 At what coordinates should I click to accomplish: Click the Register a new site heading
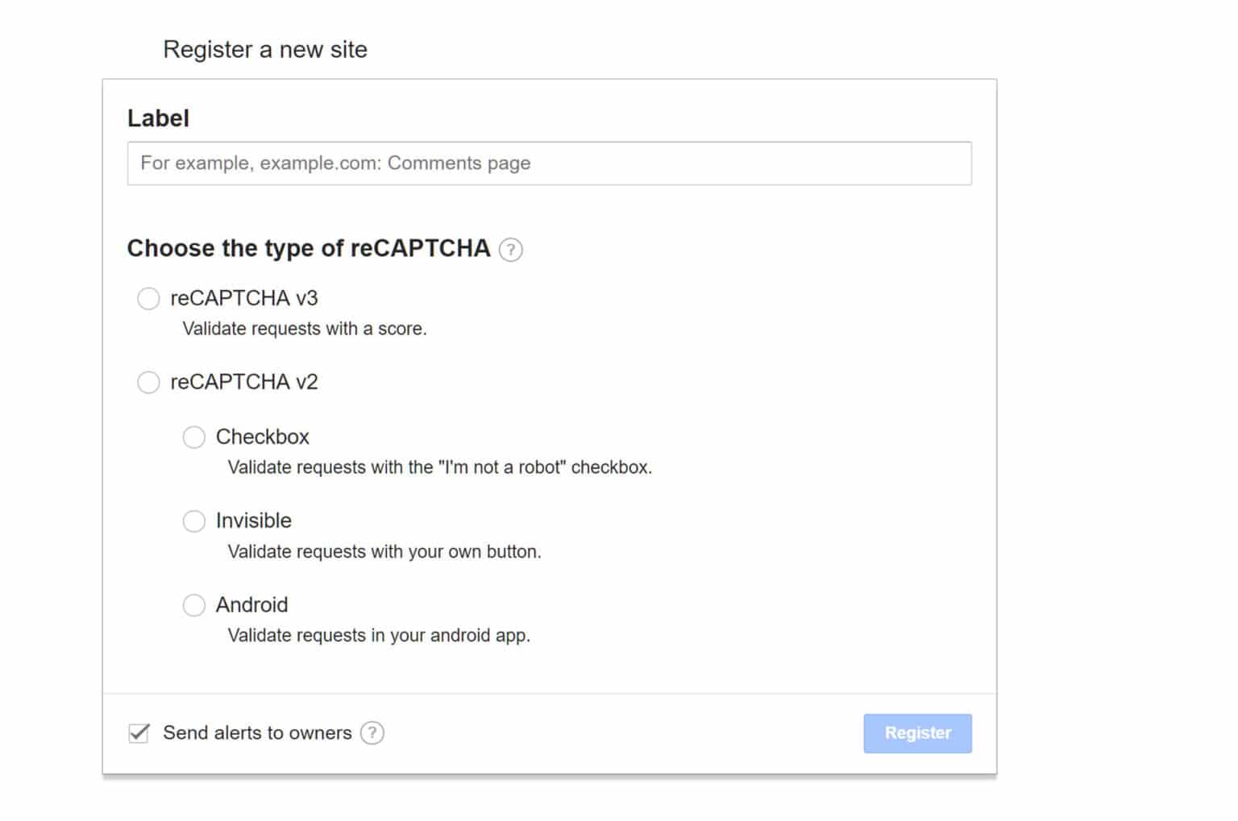point(264,49)
